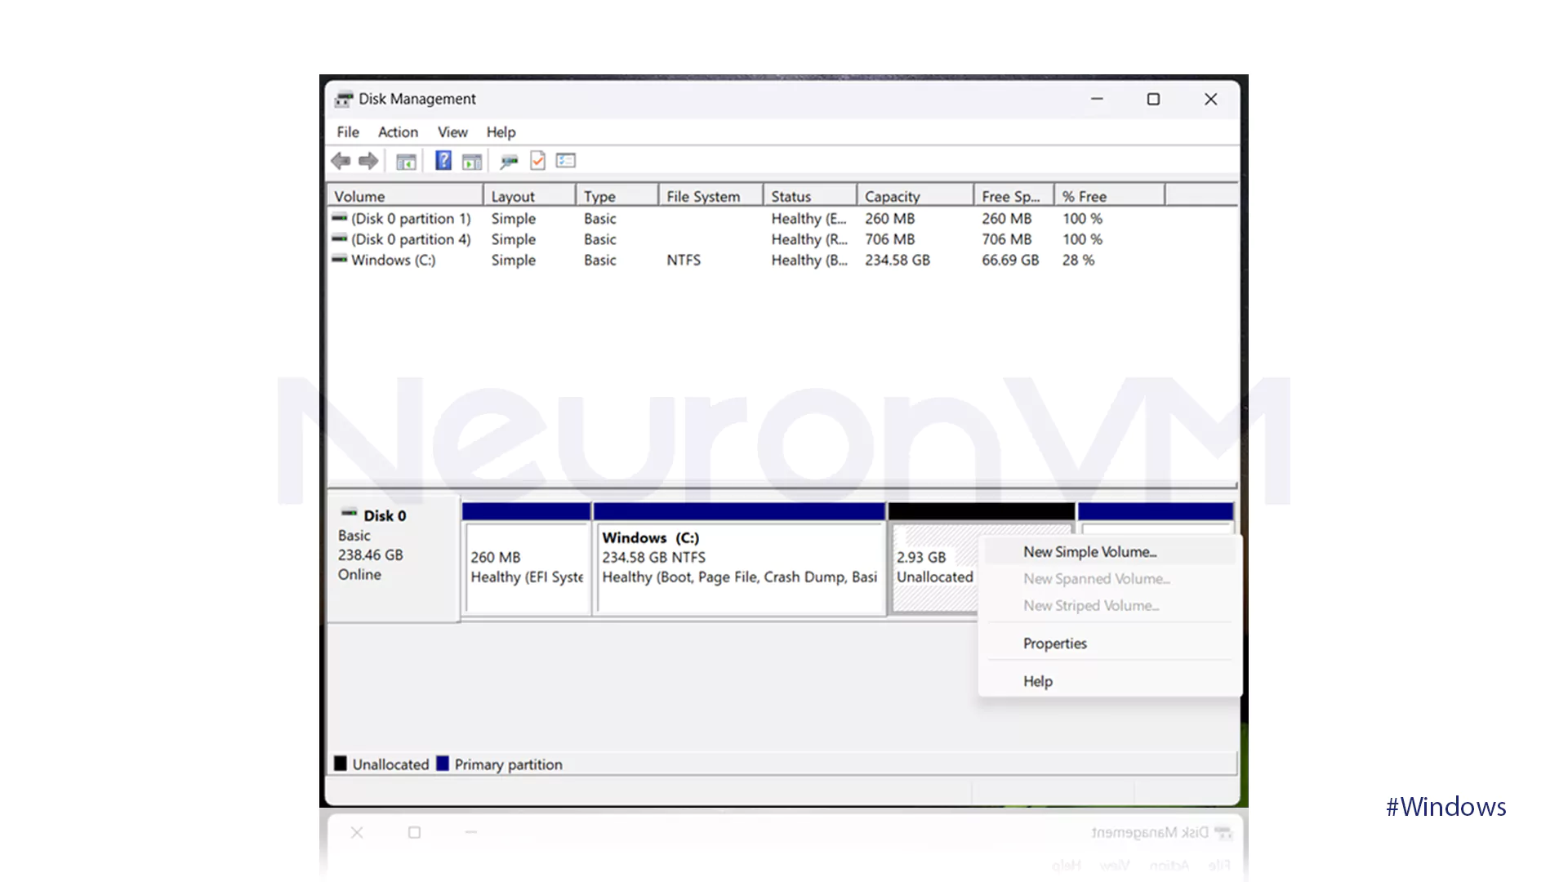1568x882 pixels.
Task: Click the Rescan Disks drive icon
Action: point(509,162)
